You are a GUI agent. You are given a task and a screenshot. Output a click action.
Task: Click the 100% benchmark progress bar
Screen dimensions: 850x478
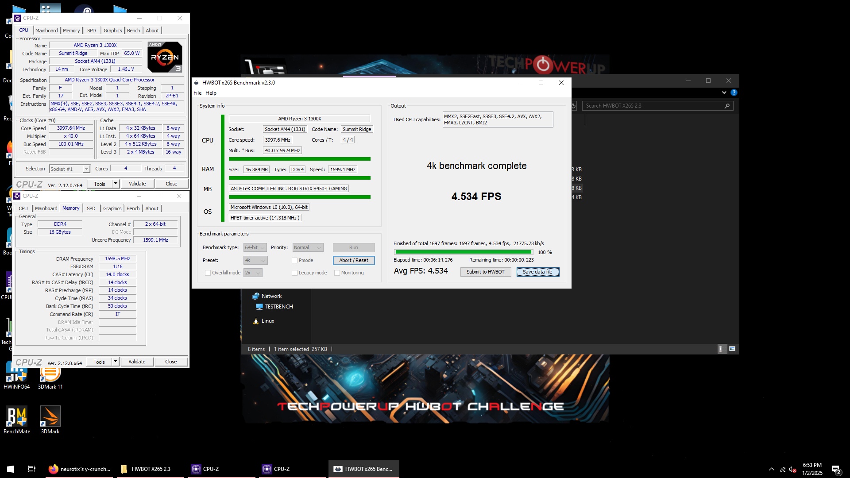[463, 252]
